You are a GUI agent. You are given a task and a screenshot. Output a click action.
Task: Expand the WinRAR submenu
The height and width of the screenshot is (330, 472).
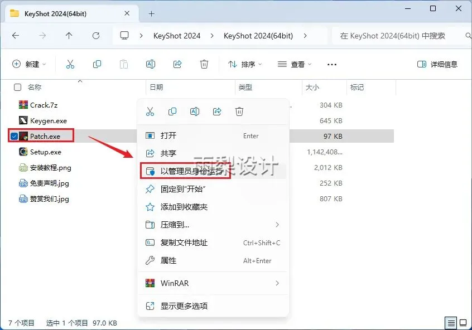click(277, 283)
